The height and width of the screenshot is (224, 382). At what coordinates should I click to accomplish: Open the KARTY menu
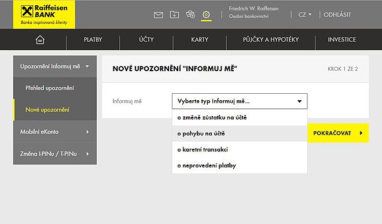coord(200,39)
